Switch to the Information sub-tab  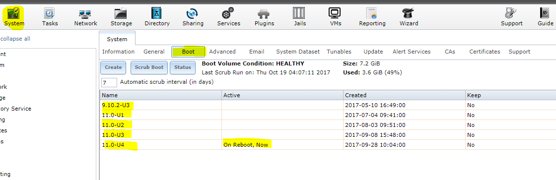119,52
